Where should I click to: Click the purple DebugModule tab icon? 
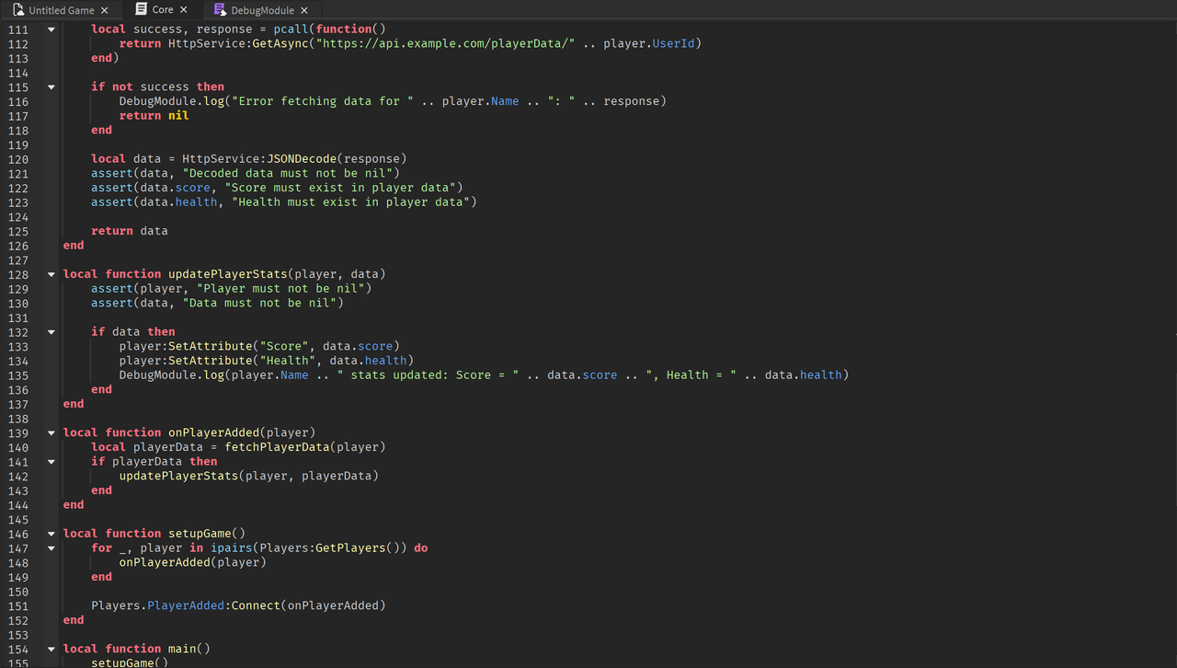click(220, 10)
